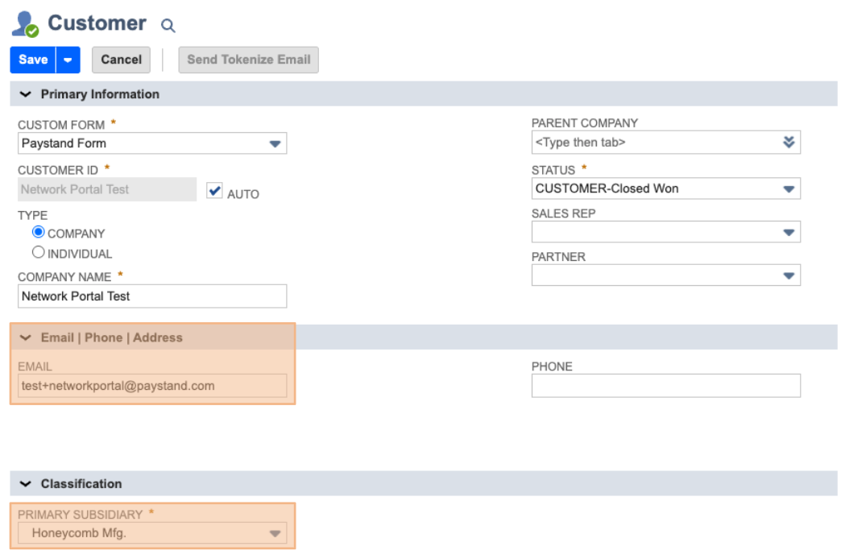Collapse the Classification section
The width and height of the screenshot is (841, 559).
coord(25,484)
